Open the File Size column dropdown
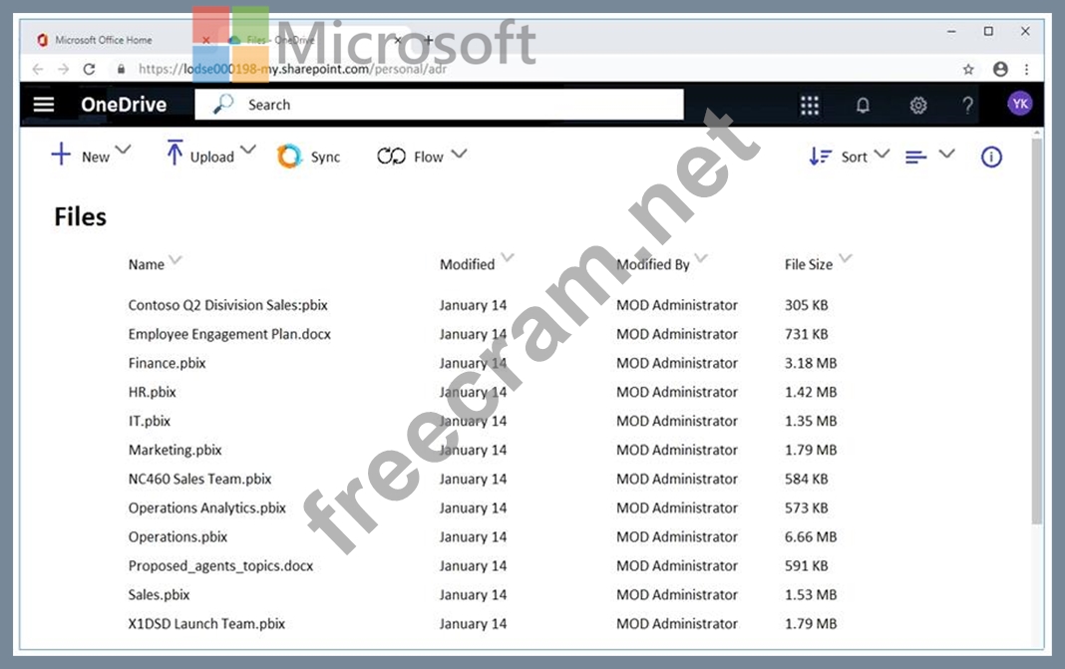 (845, 257)
